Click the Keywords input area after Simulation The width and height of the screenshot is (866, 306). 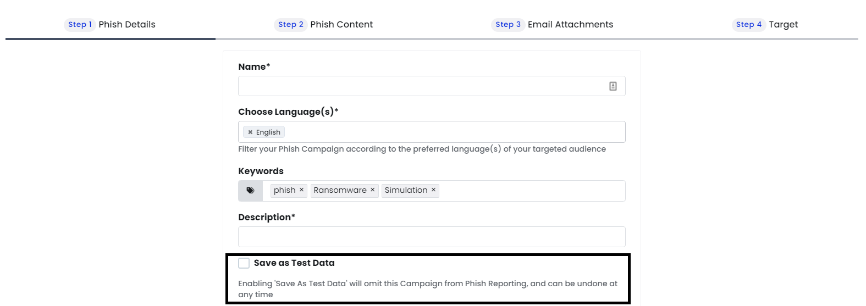point(531,191)
